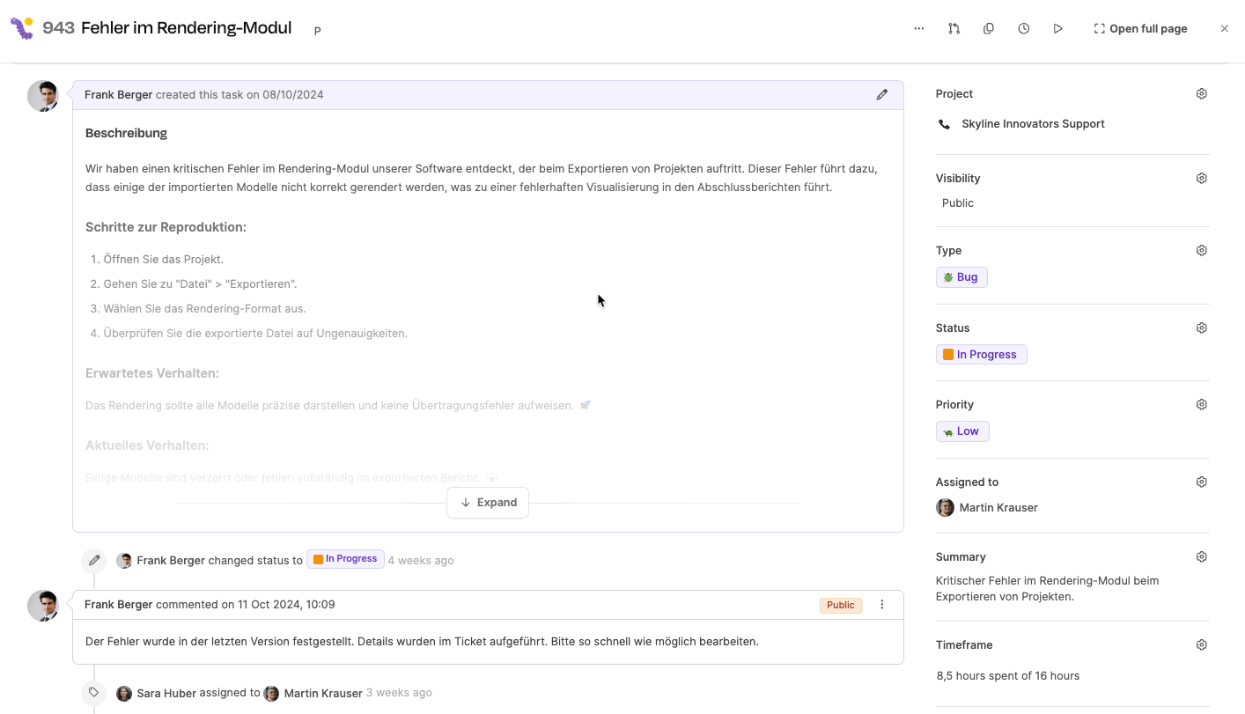Change status via In Progress badge
Screen dimensions: 1245x714
click(x=981, y=355)
